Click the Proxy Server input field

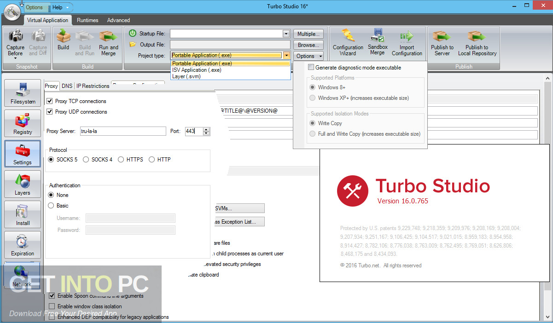pyautogui.click(x=123, y=131)
